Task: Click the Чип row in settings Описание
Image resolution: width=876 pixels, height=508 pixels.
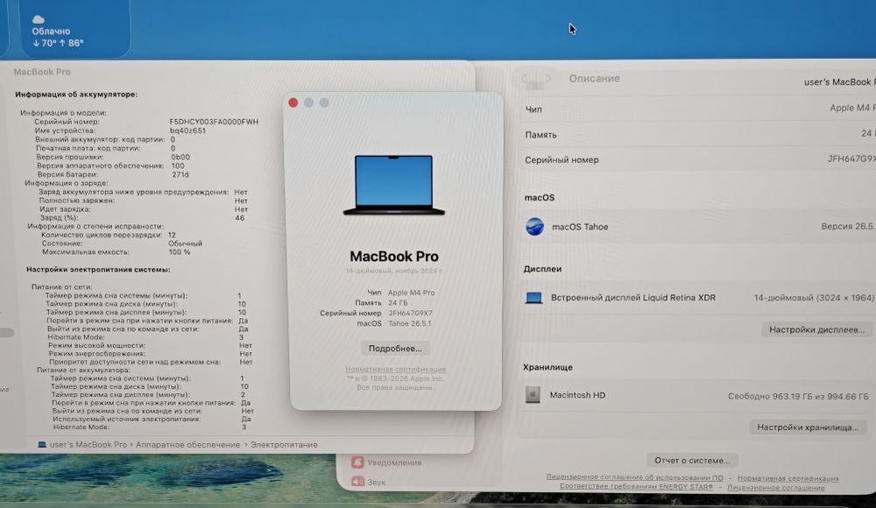Action: [x=700, y=109]
